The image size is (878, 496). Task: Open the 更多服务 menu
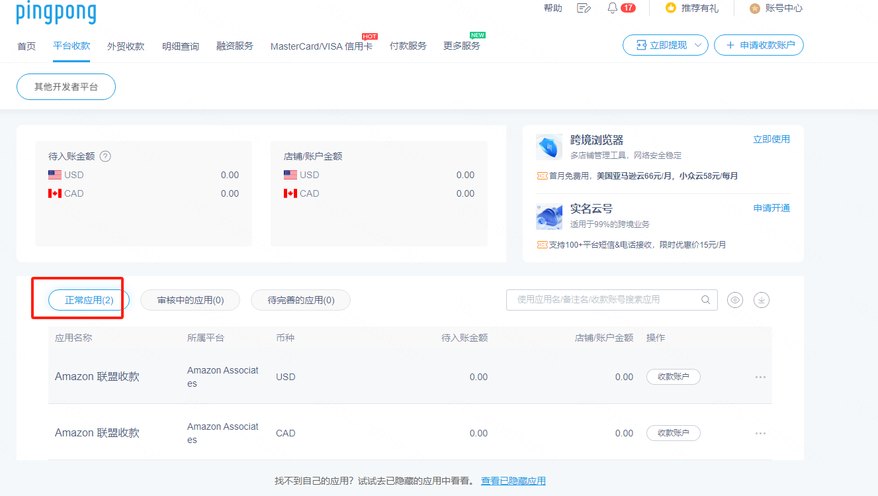click(x=462, y=46)
